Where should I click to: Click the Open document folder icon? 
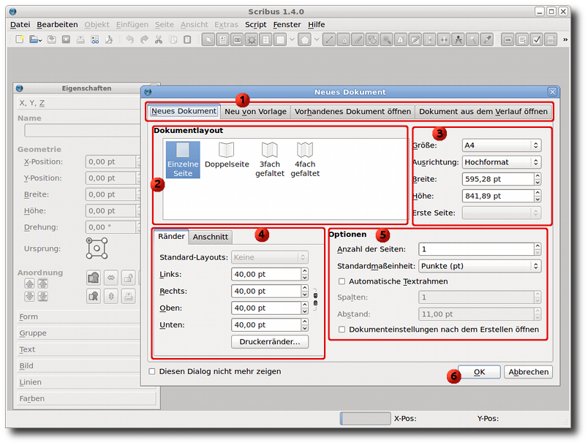35,39
